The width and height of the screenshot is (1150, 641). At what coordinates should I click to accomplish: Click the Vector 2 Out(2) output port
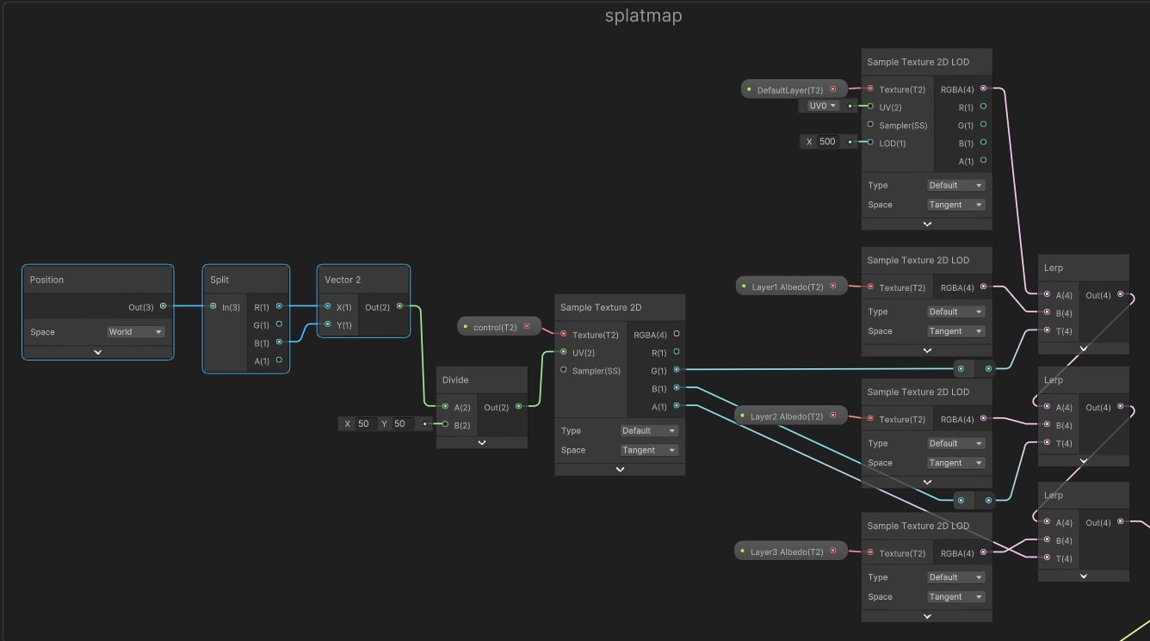[x=399, y=306]
